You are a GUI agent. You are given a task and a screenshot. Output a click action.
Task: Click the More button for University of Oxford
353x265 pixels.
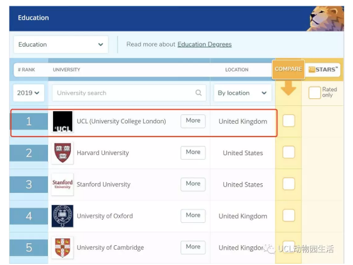coord(193,216)
